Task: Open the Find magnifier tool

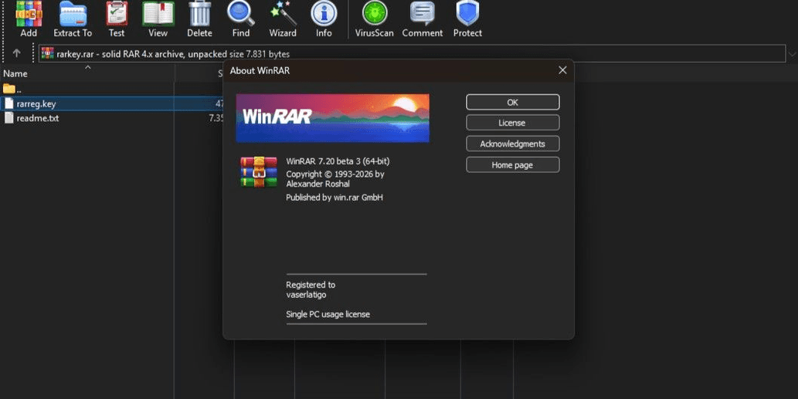Action: click(241, 17)
